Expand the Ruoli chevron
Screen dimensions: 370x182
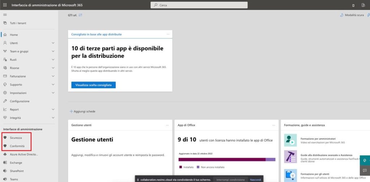coord(53,60)
